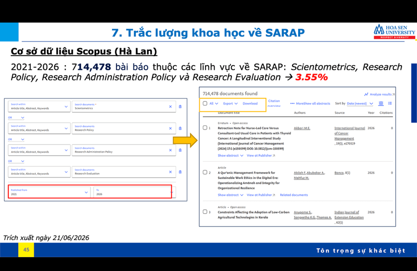
Task: Delete the Research Evaluation row via trash icon
Action: click(180, 172)
